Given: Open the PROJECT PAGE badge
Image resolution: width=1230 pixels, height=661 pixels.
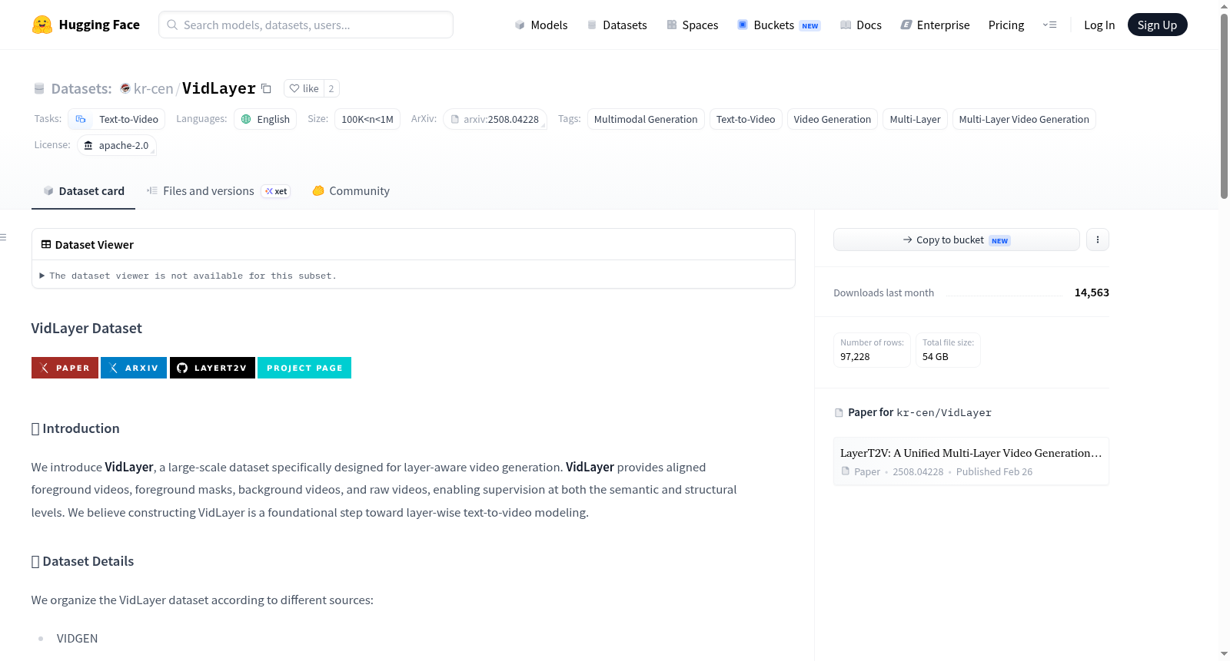Looking at the screenshot, I should pyautogui.click(x=304, y=368).
